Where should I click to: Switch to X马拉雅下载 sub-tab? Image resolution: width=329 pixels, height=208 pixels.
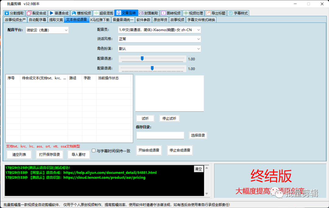click(100, 20)
